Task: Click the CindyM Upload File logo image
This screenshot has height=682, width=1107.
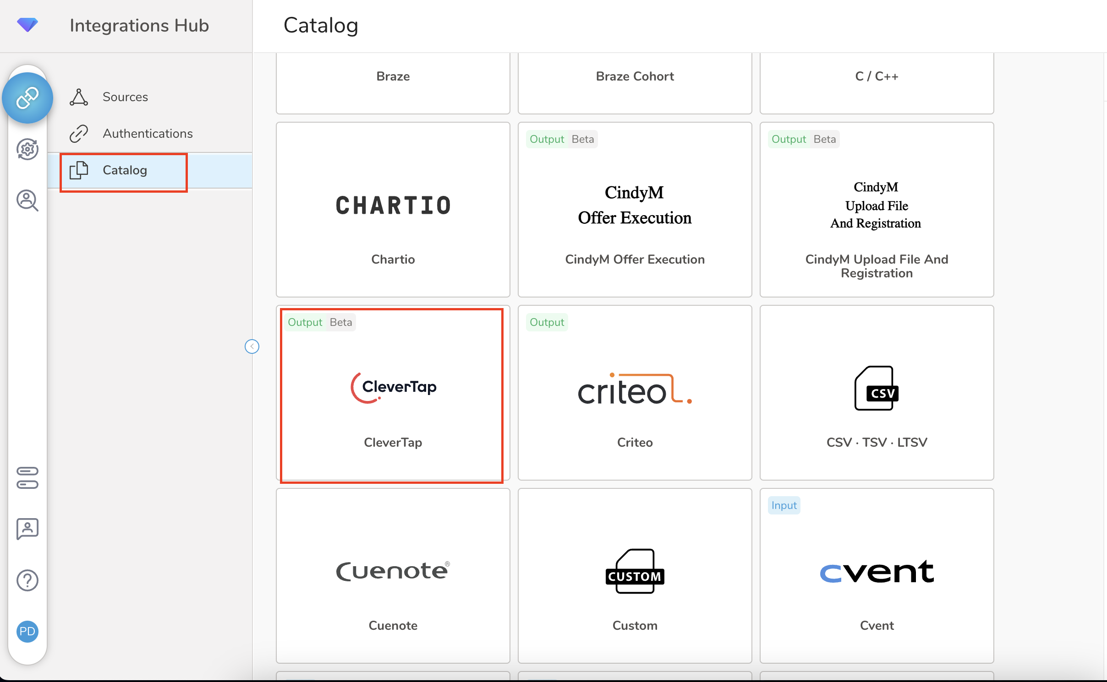Action: pos(876,205)
